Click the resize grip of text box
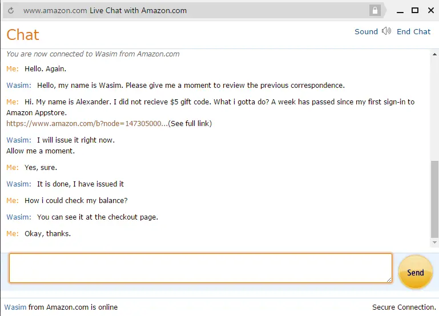 coord(389,279)
